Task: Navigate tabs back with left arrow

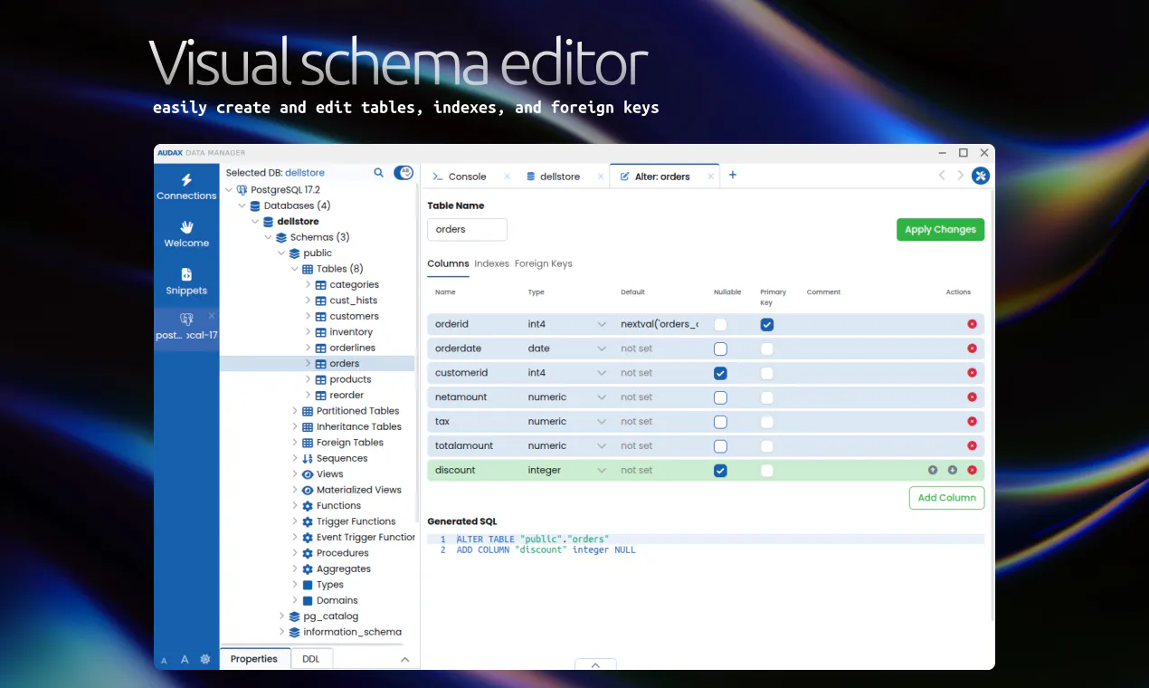Action: click(x=942, y=176)
